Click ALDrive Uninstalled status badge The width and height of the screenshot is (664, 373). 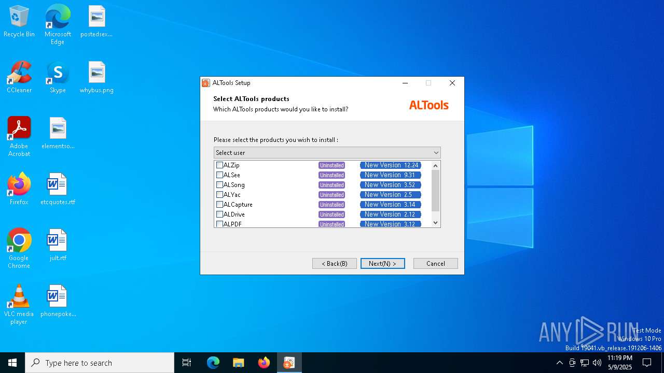[x=332, y=214]
